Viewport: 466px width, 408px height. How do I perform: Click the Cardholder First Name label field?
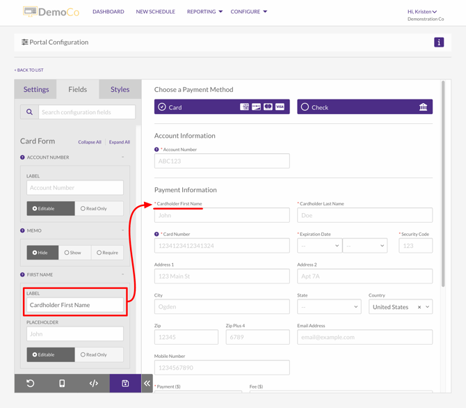[x=75, y=305]
